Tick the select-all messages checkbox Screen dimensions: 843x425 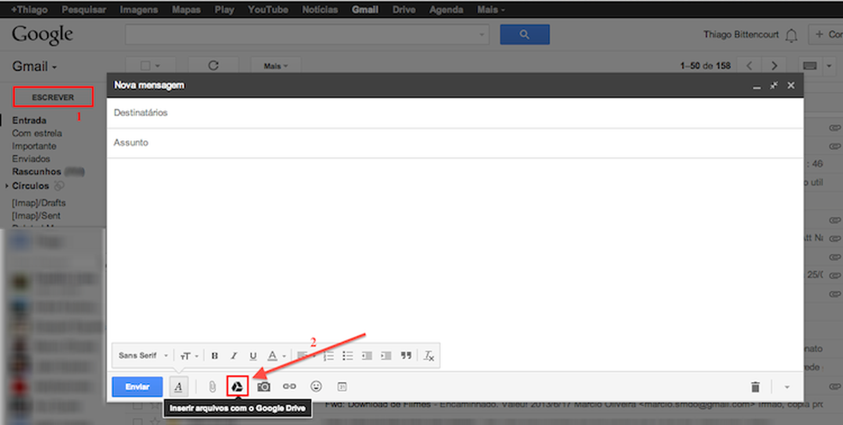click(145, 66)
